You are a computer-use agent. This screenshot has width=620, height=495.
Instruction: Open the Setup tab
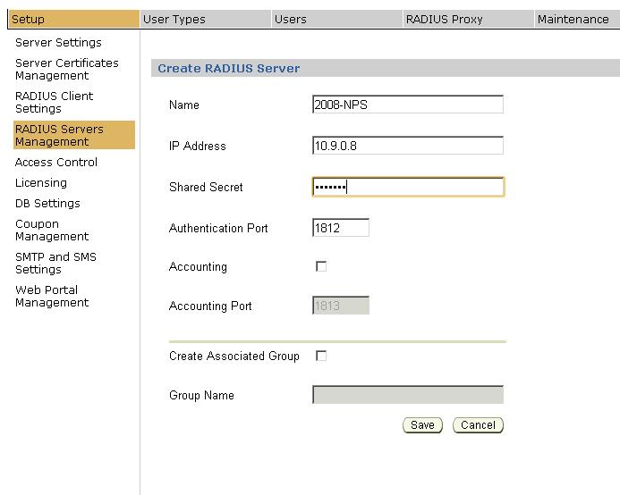(74, 19)
